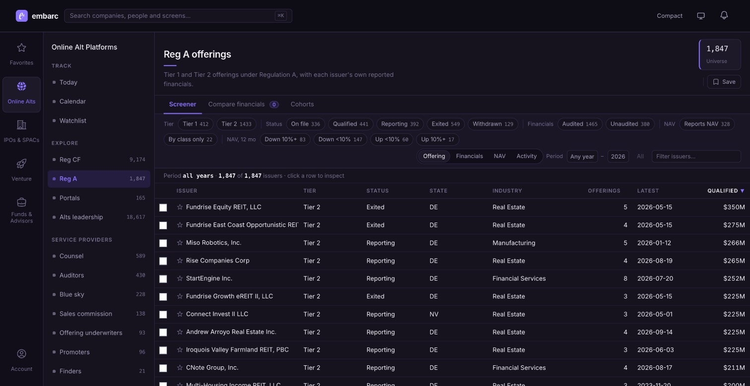Check the box for Andrew Arroyo Real Estate
Screen dimensions: 750x386
coord(163,332)
